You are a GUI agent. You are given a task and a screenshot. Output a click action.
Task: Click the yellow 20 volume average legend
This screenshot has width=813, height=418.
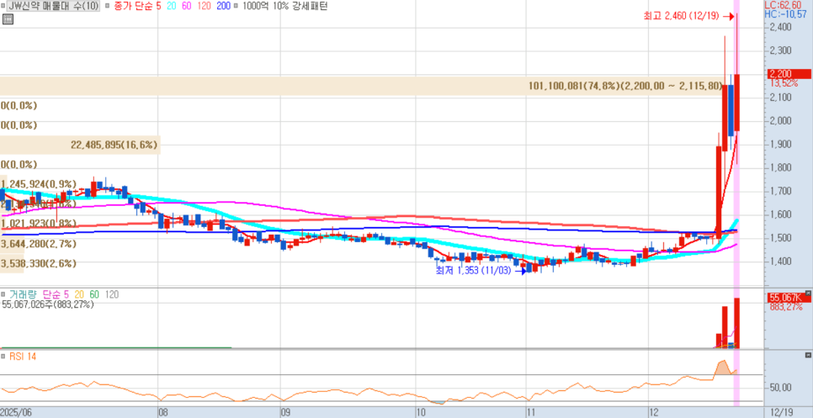[x=79, y=294]
